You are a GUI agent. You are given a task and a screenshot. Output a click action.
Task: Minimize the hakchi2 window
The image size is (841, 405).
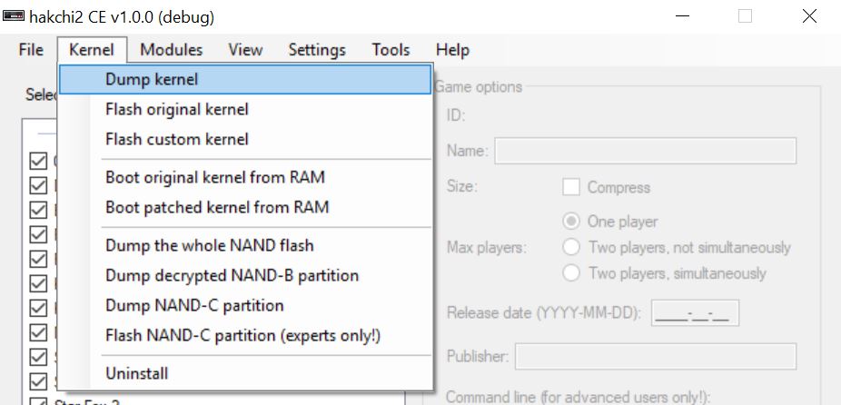coord(682,16)
